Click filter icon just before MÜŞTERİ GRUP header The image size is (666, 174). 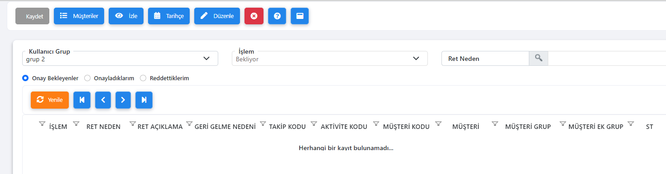[x=495, y=124]
